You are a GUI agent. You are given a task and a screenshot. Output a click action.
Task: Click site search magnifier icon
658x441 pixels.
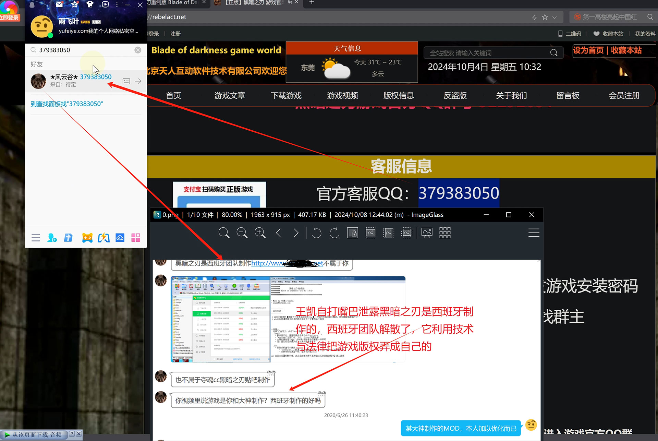point(554,52)
